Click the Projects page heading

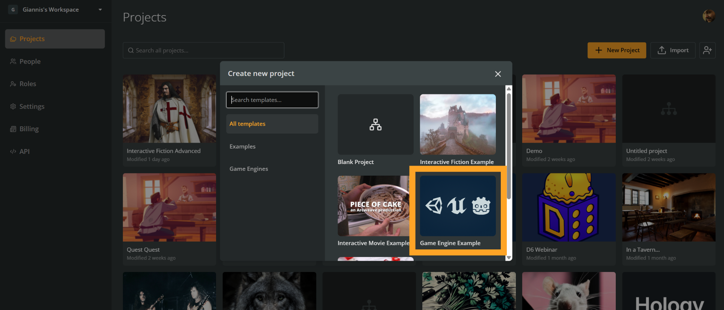(144, 17)
